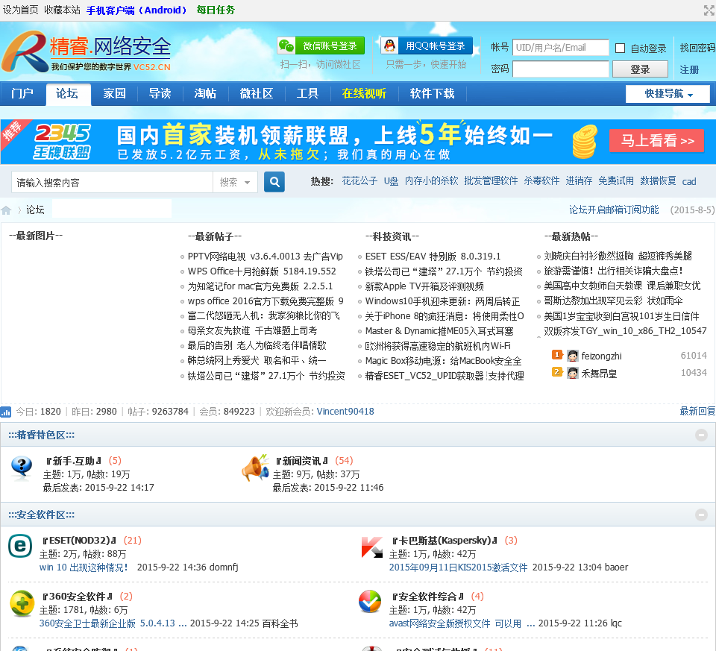Click the 登录 login button
The width and height of the screenshot is (716, 651).
[x=640, y=69]
